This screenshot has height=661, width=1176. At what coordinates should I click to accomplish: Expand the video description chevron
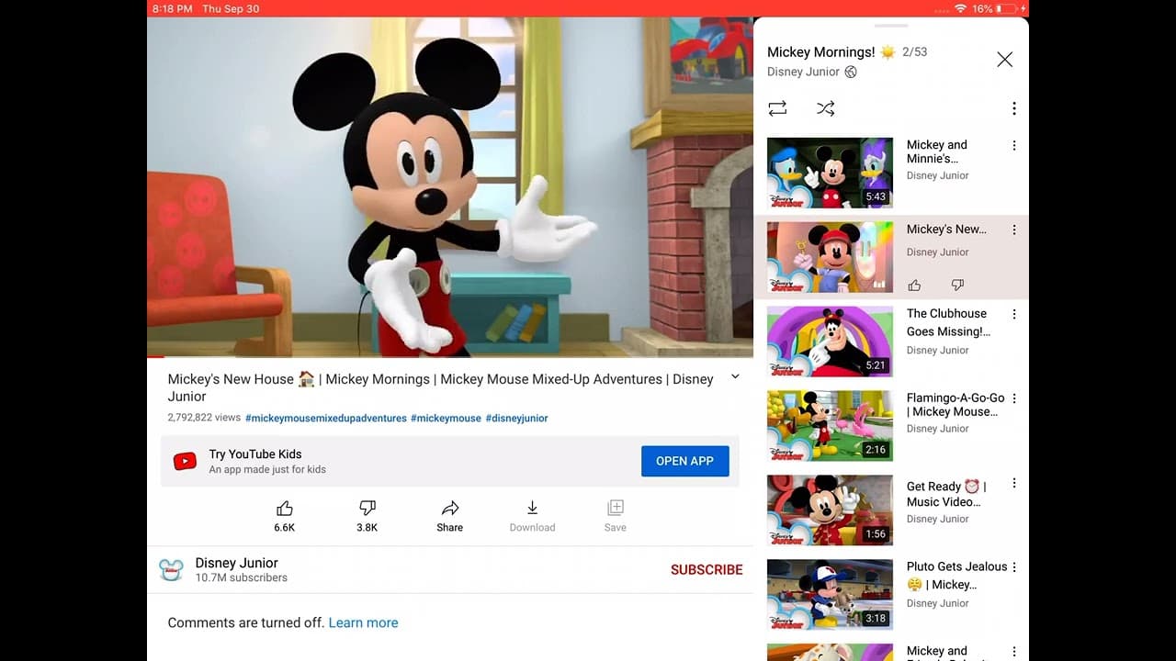click(735, 377)
